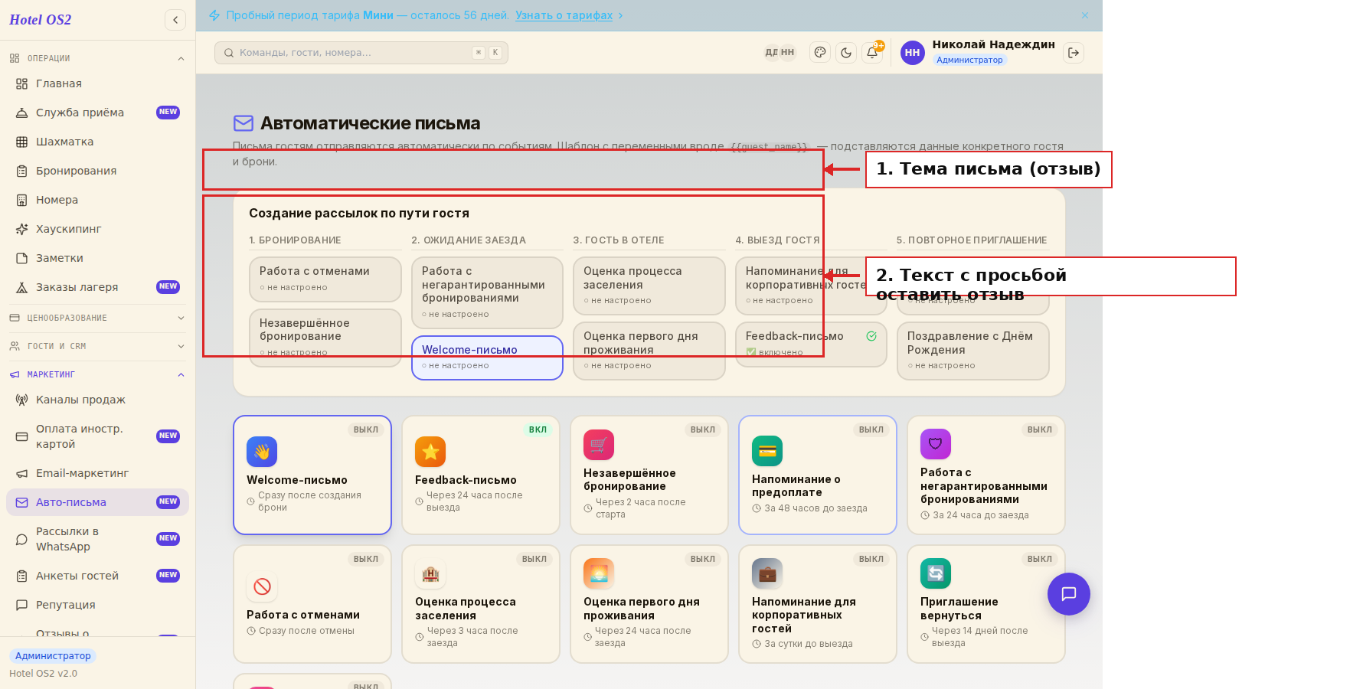
Task: Open Репутация menu item
Action: pyautogui.click(x=97, y=605)
